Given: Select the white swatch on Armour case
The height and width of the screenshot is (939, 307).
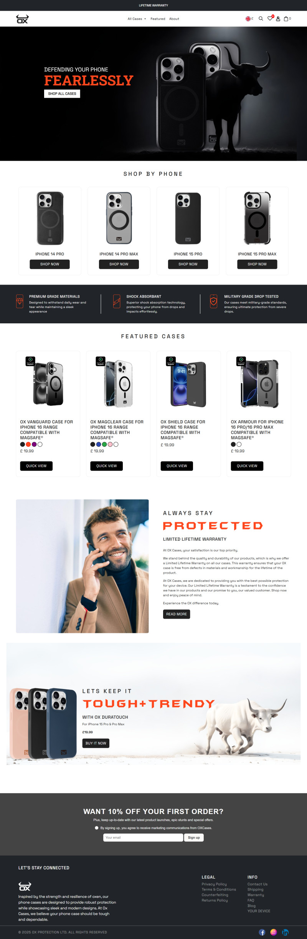Looking at the screenshot, I should tap(239, 444).
